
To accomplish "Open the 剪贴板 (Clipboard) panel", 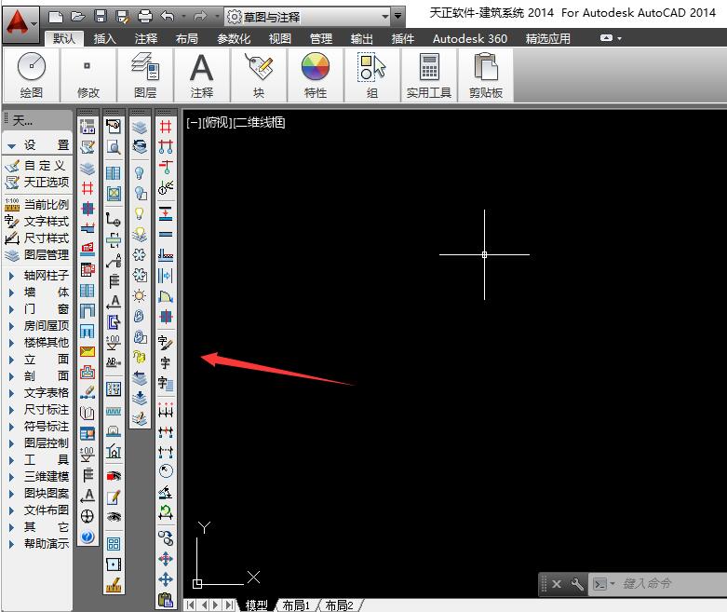I will (x=485, y=75).
